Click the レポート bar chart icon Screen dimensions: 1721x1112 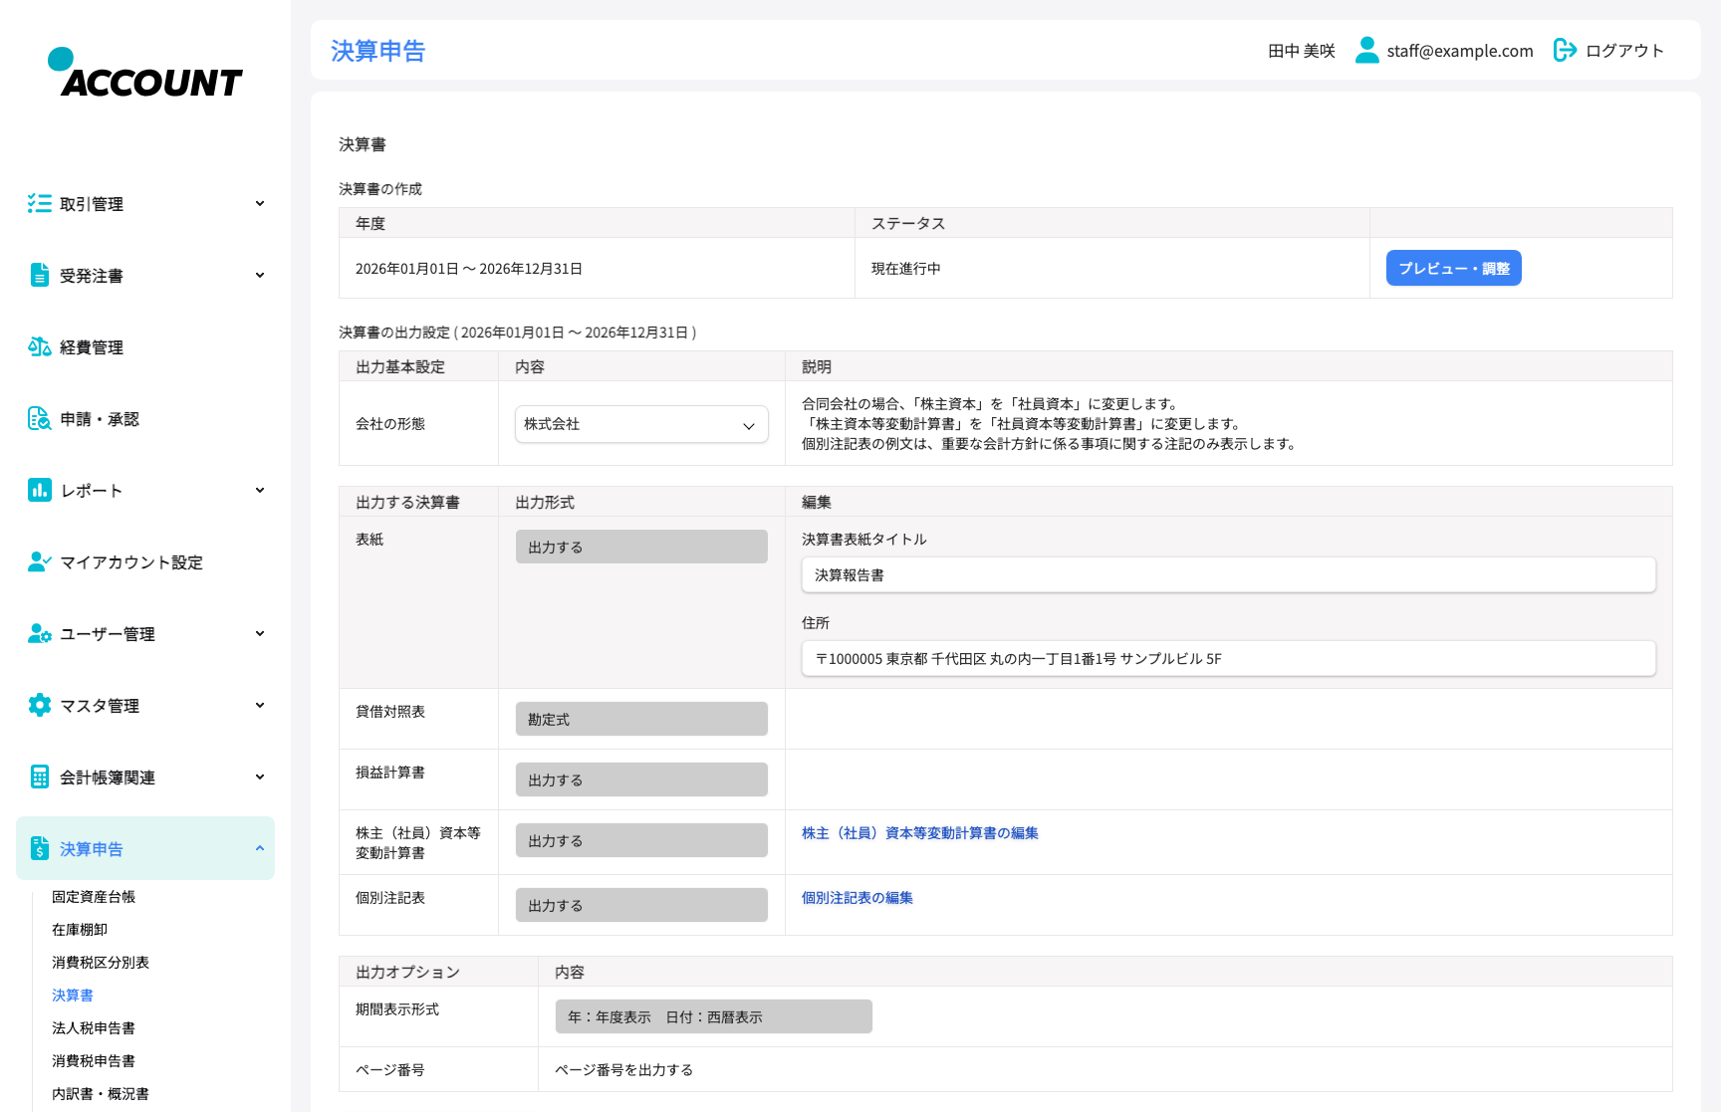point(39,491)
